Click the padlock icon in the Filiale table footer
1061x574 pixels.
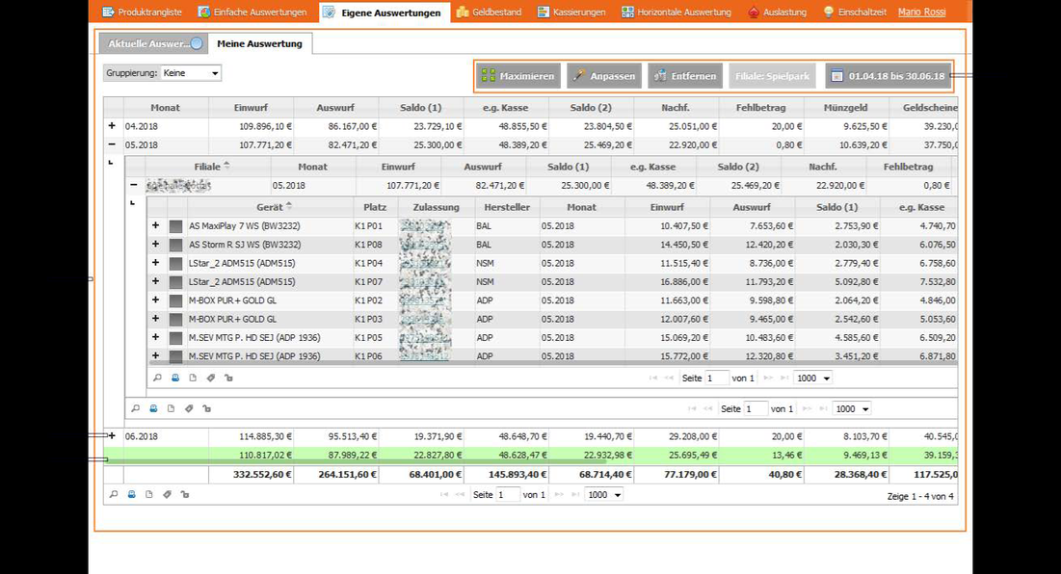pos(206,408)
